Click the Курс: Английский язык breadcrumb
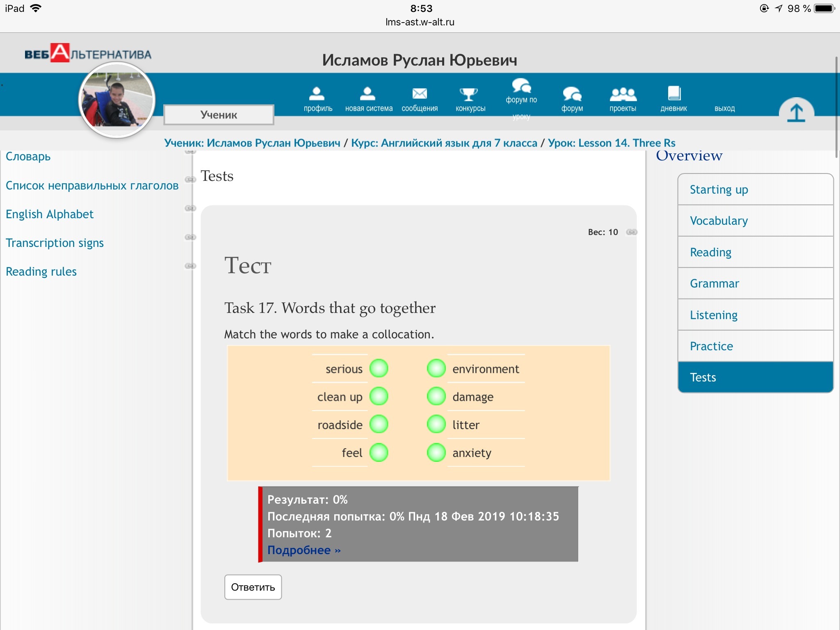Viewport: 840px width, 630px height. click(444, 143)
